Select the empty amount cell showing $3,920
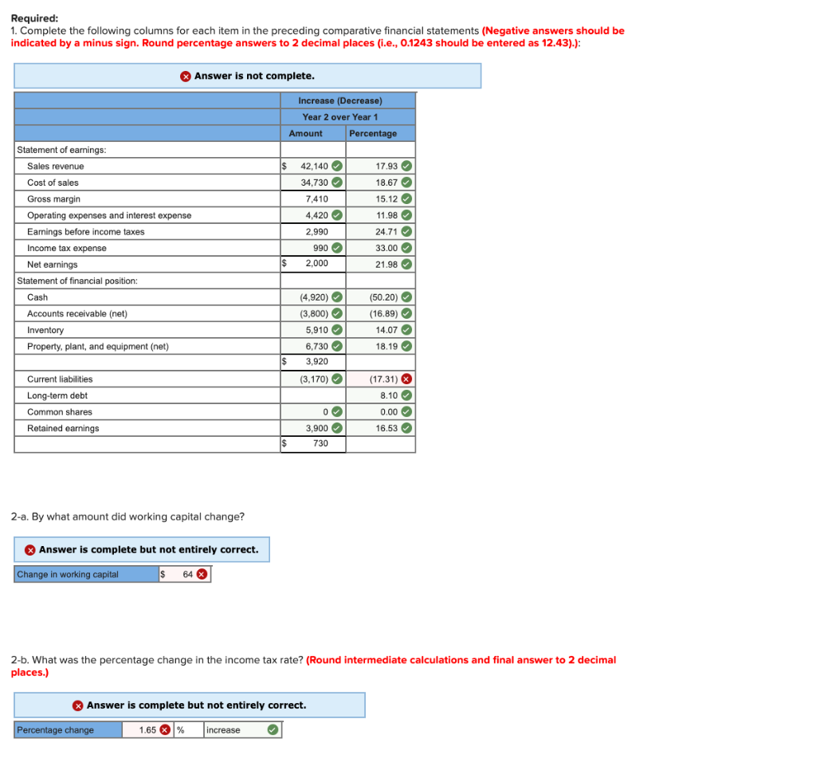Viewport: 816px width, 774px height. pos(313,363)
